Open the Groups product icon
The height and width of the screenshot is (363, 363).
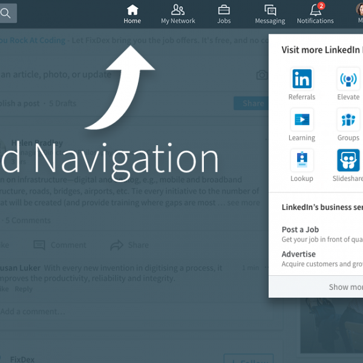[348, 119]
